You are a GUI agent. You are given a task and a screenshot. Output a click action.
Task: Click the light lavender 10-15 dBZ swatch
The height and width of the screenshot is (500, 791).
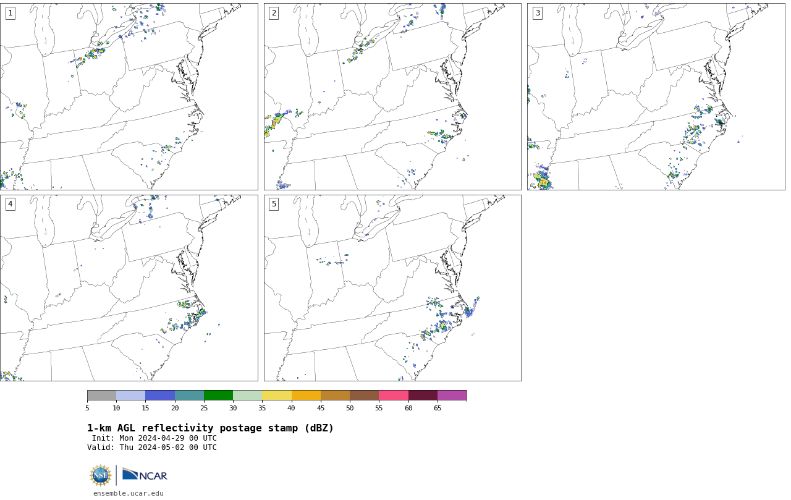click(x=131, y=396)
